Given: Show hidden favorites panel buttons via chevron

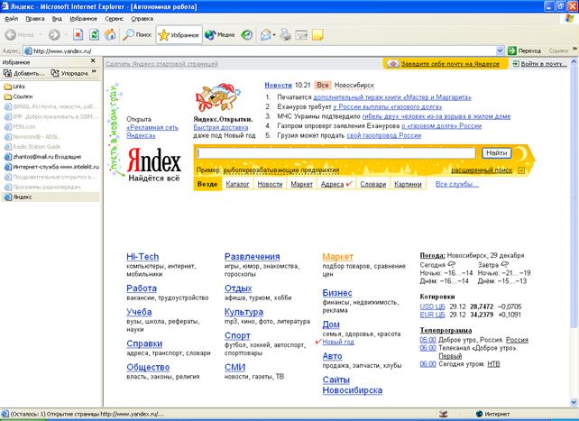Looking at the screenshot, I should pos(95,73).
